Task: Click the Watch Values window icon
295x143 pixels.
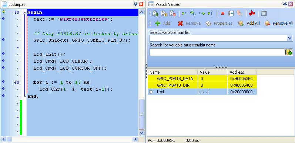Action: click(151, 4)
